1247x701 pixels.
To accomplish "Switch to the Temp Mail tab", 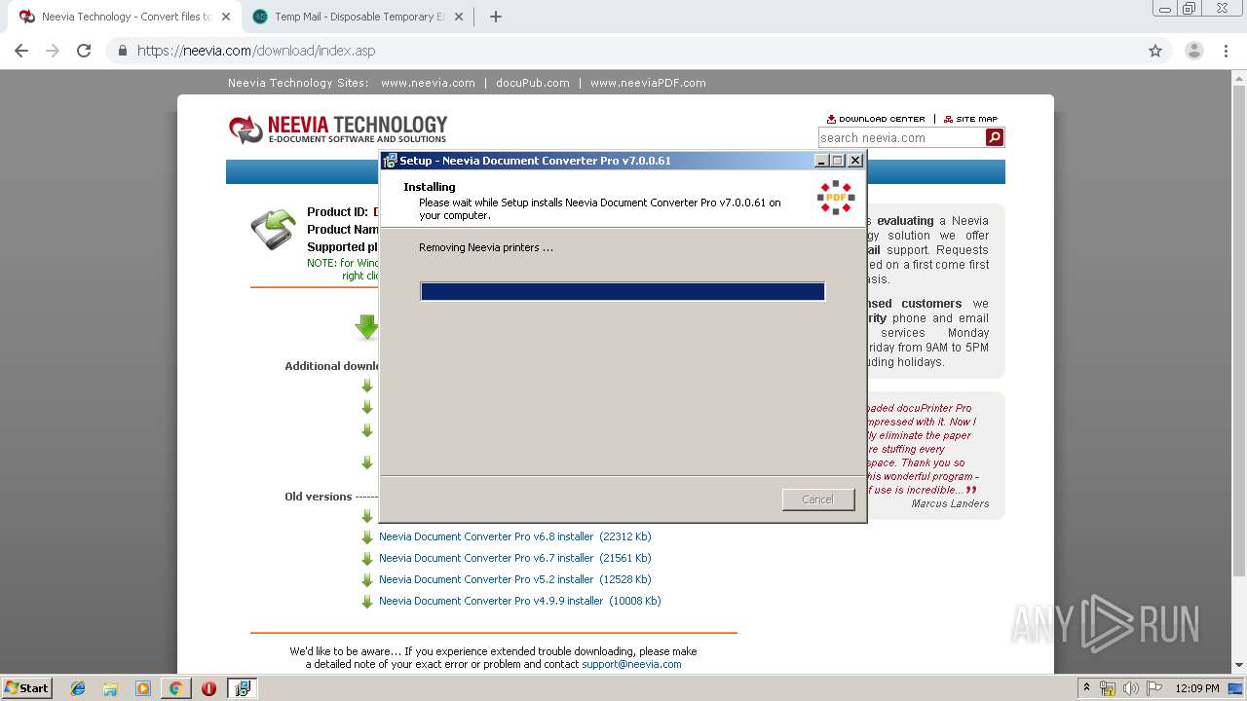I will 359,17.
